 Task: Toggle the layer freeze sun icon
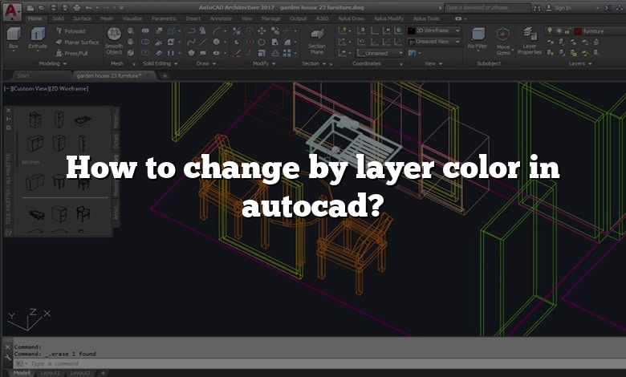[559, 30]
